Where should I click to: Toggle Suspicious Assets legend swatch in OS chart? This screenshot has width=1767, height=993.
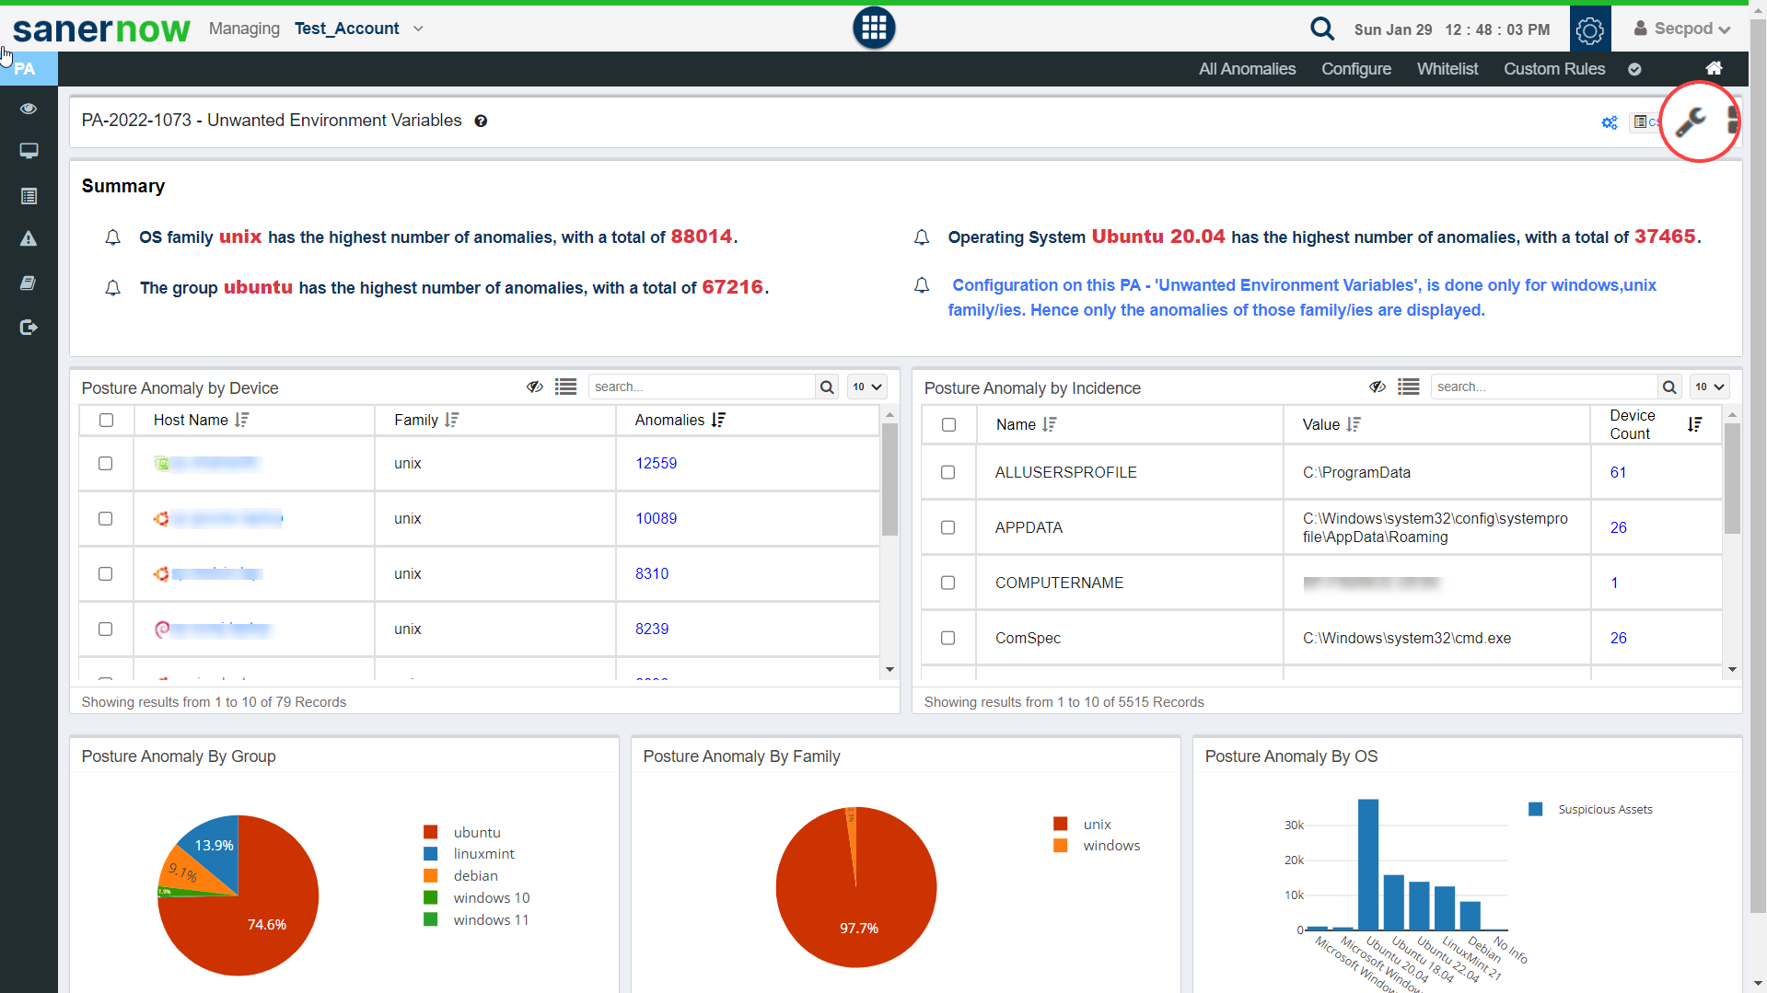[x=1535, y=810]
